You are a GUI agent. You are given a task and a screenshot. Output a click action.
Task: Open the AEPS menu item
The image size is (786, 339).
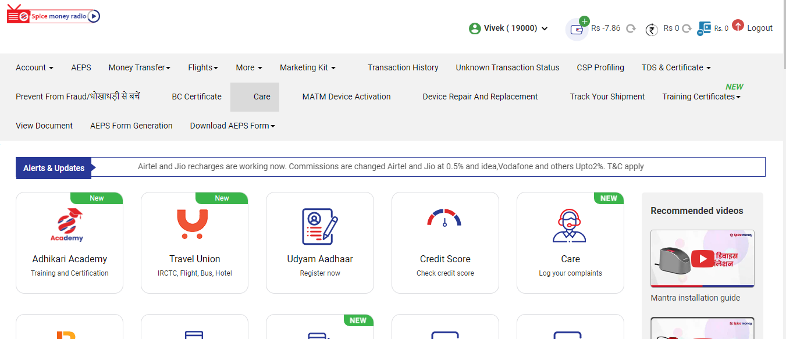point(81,67)
